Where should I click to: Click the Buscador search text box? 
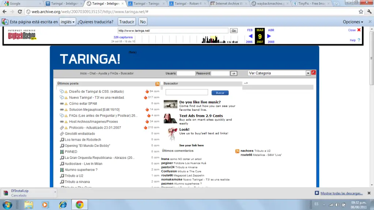click(x=187, y=92)
